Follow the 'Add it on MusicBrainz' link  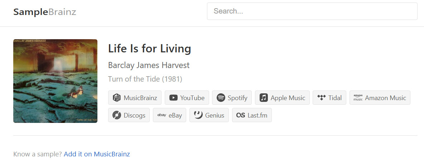point(97,154)
